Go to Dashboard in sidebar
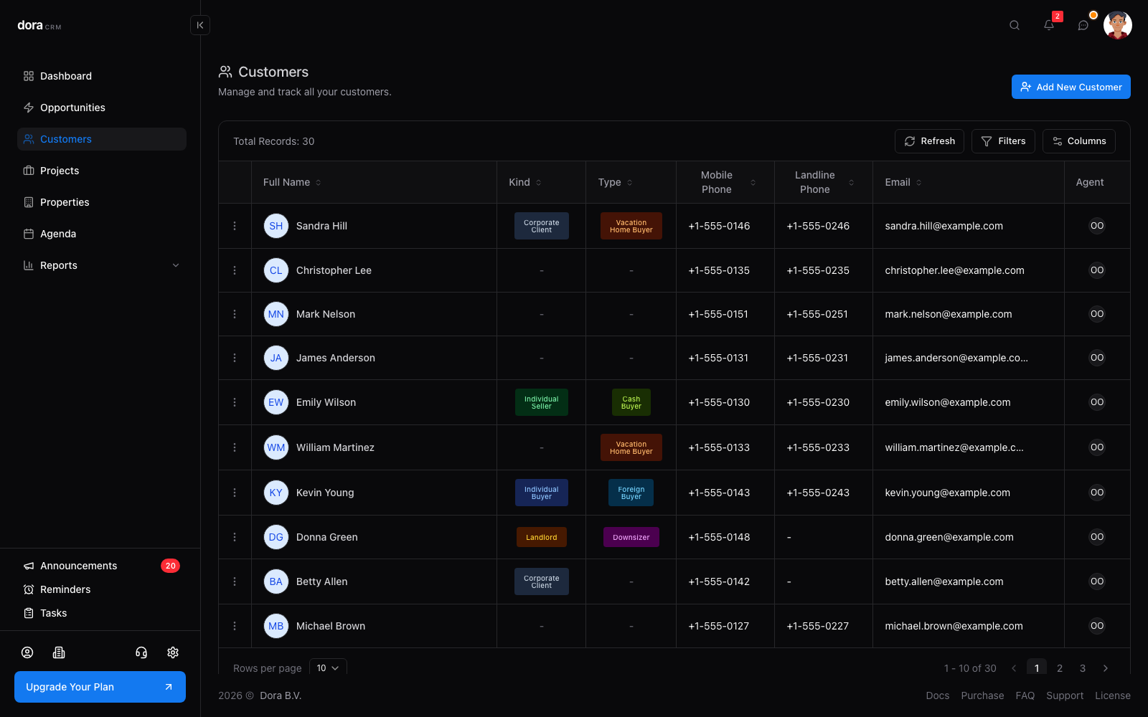 [x=102, y=76]
